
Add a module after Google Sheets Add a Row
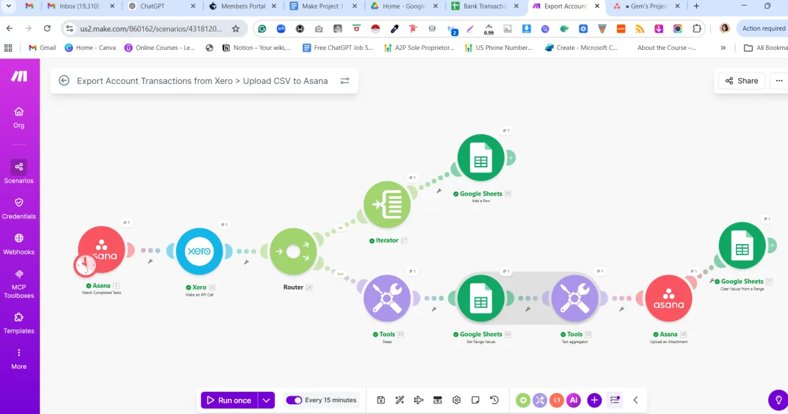point(511,157)
